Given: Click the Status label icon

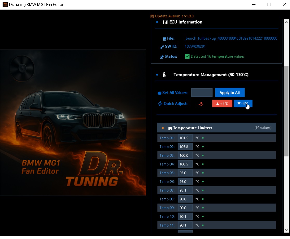Looking at the screenshot, I should tap(162, 57).
